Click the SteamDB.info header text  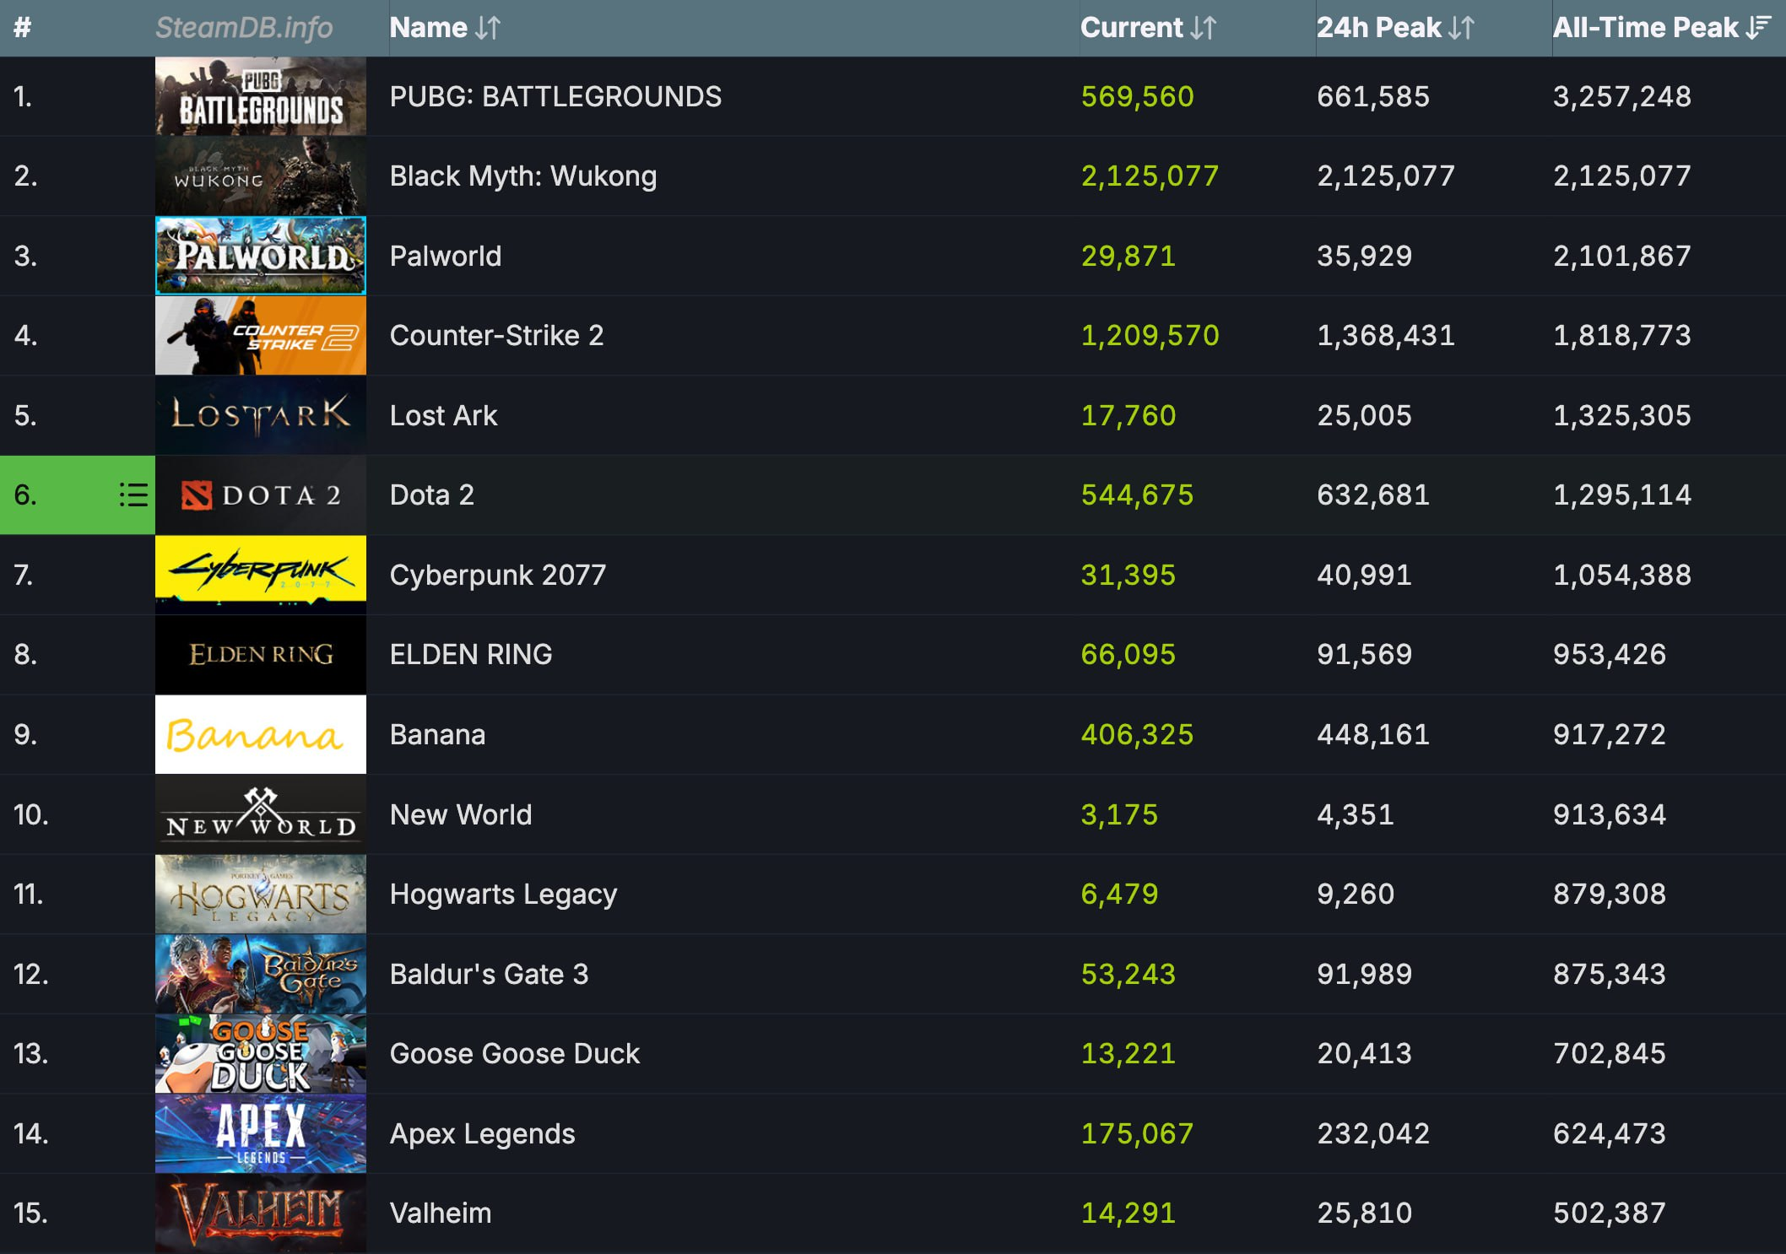pyautogui.click(x=244, y=28)
